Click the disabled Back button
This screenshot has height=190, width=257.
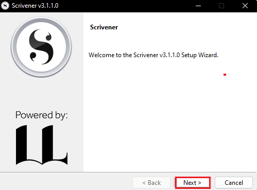tap(151, 183)
